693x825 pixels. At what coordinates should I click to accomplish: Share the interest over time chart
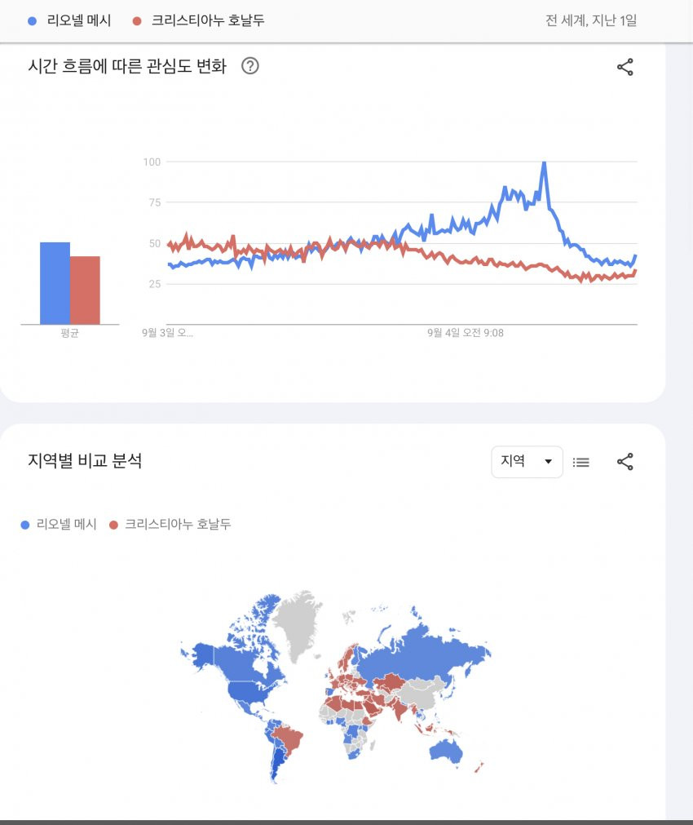[625, 67]
